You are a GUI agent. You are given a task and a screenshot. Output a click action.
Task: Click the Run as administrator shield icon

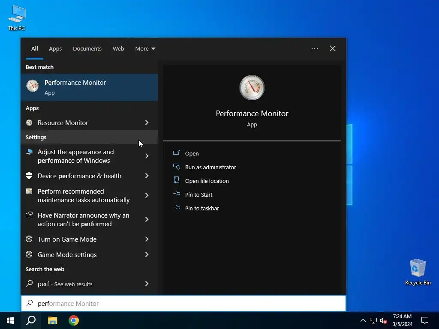[176, 167]
